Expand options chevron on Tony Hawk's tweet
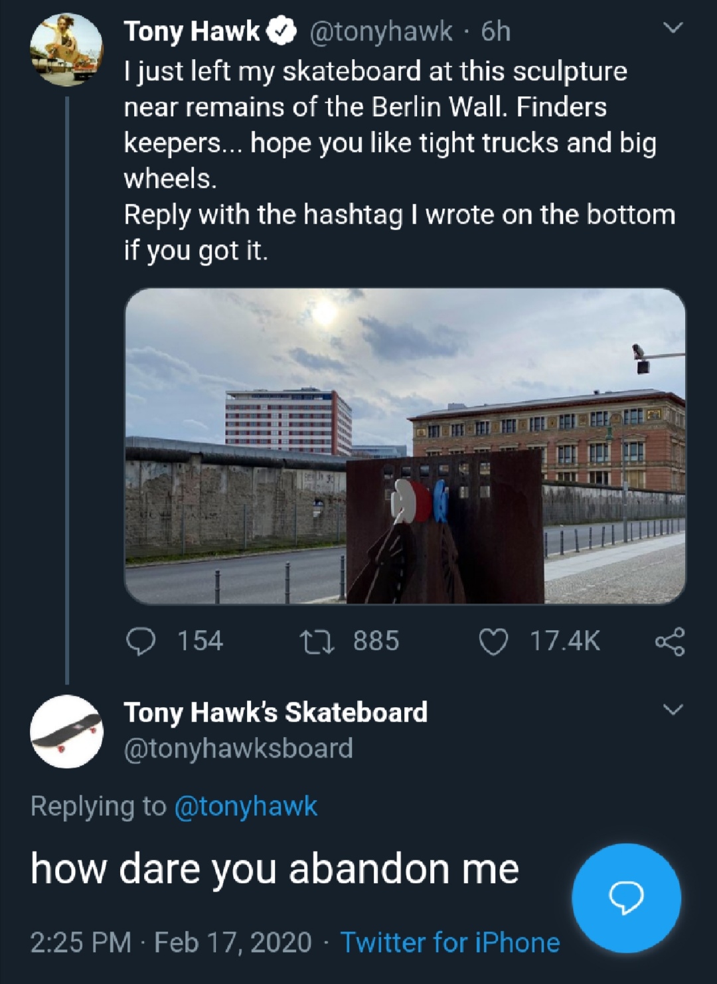This screenshot has width=717, height=984. point(673,28)
